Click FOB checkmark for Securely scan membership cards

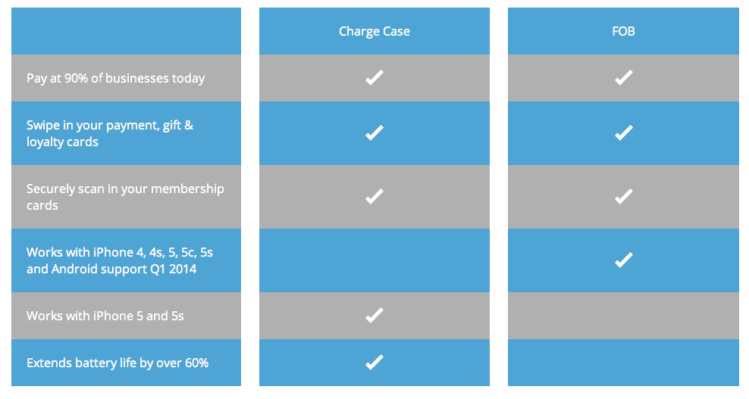click(623, 196)
